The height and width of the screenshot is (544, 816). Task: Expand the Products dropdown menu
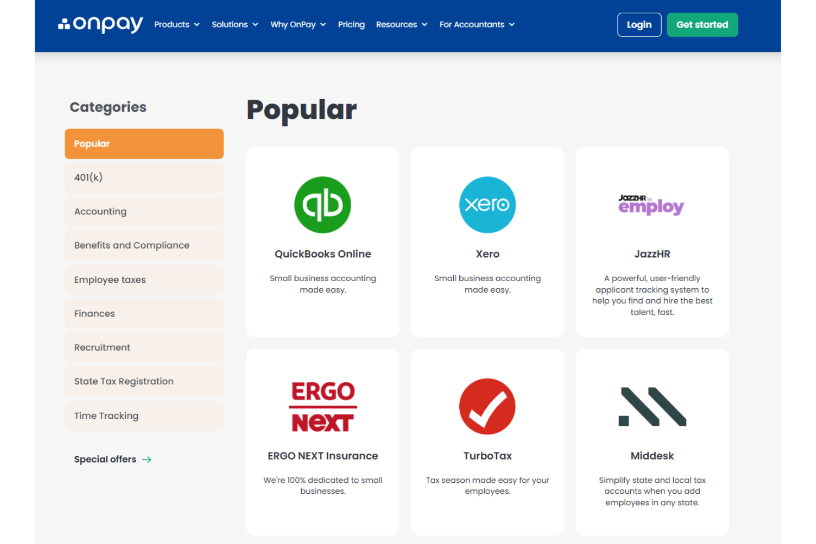(177, 24)
